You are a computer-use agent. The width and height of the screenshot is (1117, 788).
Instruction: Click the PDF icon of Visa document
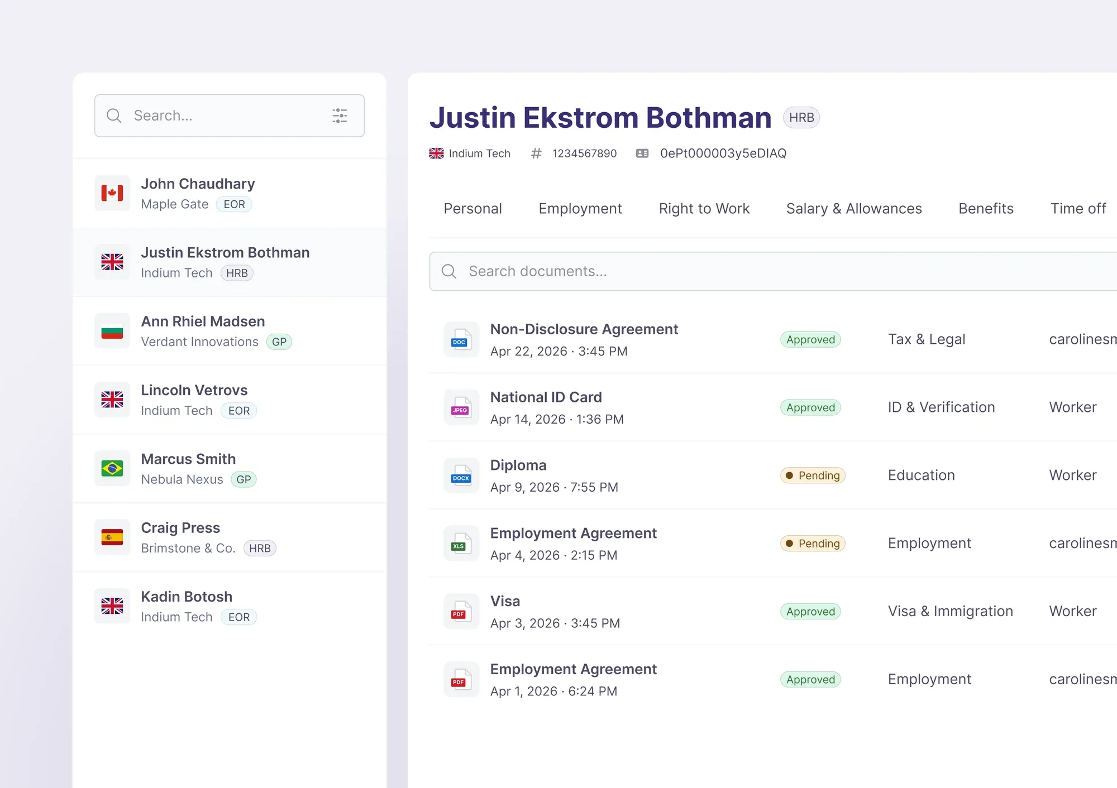click(x=461, y=612)
